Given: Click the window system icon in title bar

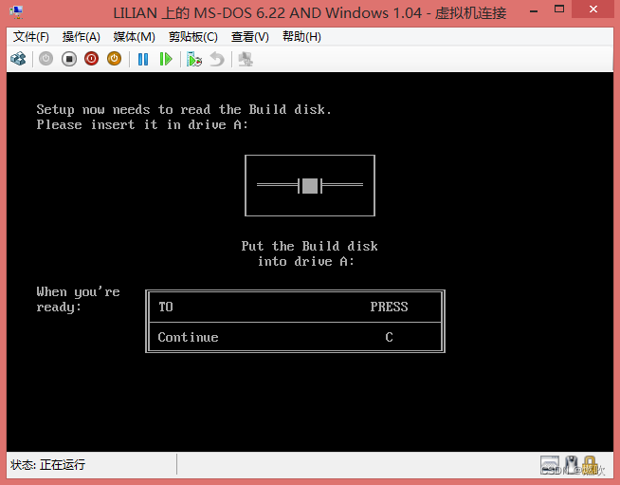Looking at the screenshot, I should 16,12.
